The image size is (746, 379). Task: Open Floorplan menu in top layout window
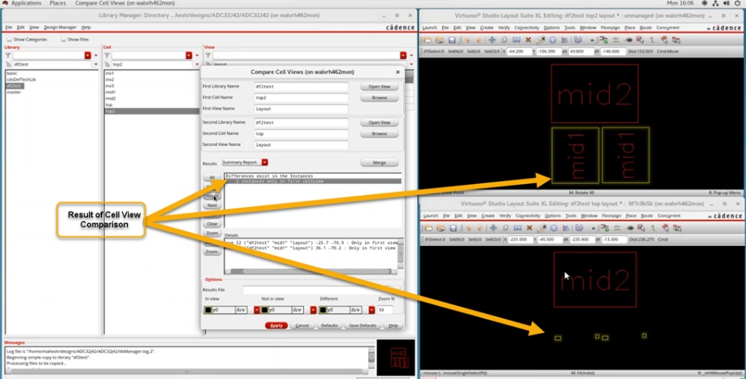pos(612,215)
